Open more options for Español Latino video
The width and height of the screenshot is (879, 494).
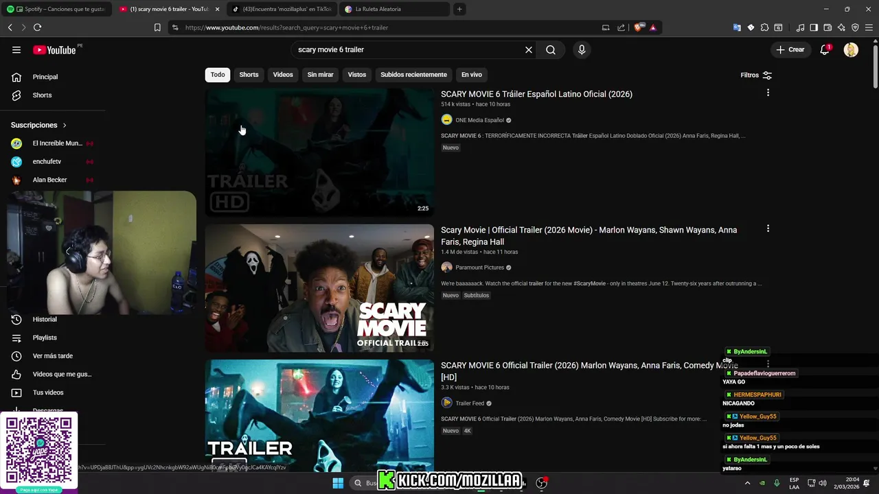coord(768,93)
